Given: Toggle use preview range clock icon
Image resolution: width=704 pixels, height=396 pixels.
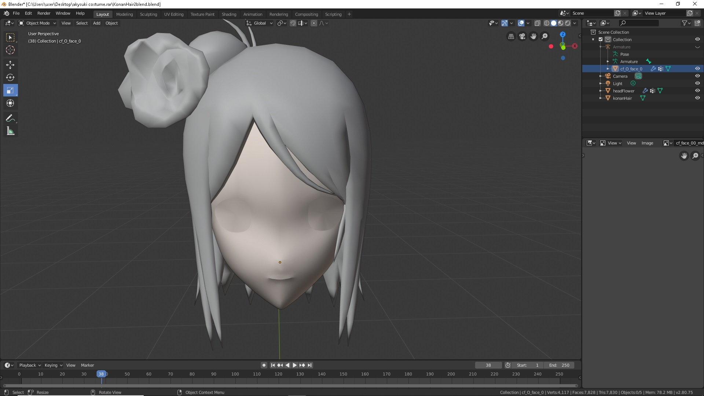Looking at the screenshot, I should (508, 365).
